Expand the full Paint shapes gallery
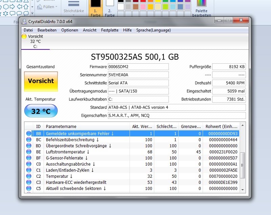The image size is (271, 215). (x=32, y=13)
